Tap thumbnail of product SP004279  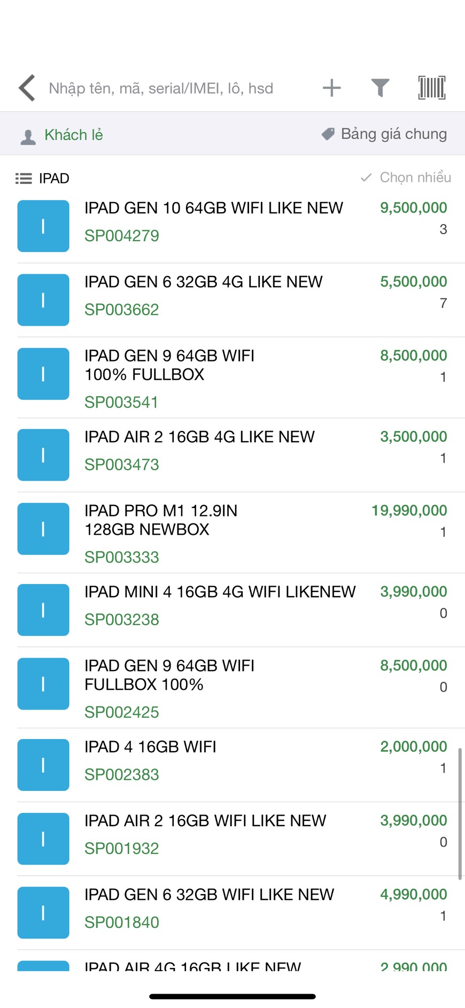click(43, 226)
